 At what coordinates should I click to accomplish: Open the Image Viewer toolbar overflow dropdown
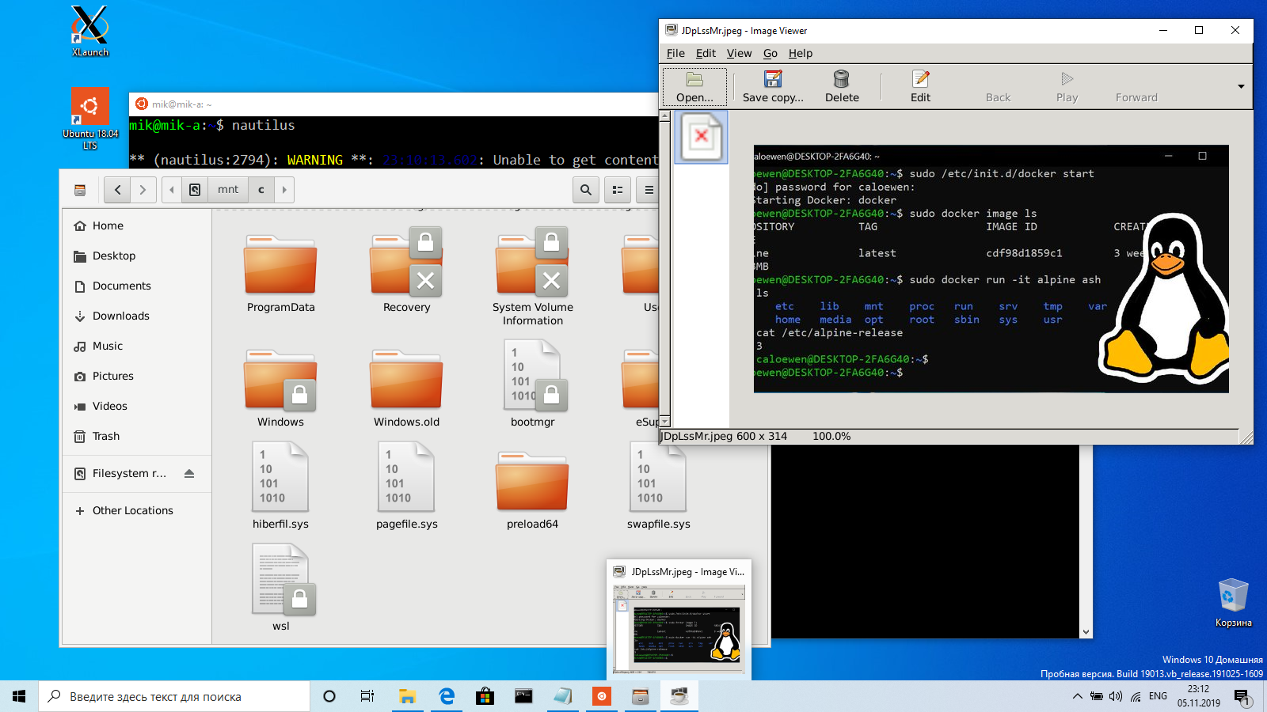[1241, 87]
